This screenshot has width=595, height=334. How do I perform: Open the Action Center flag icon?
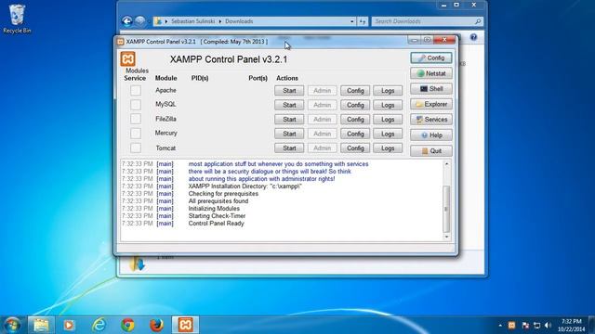coord(525,326)
